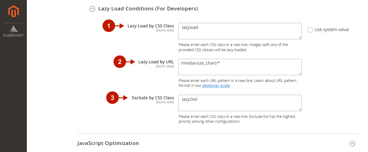The image size is (368, 152).
Task: Click the Exclude by CSS Class textarea
Action: pos(240,103)
